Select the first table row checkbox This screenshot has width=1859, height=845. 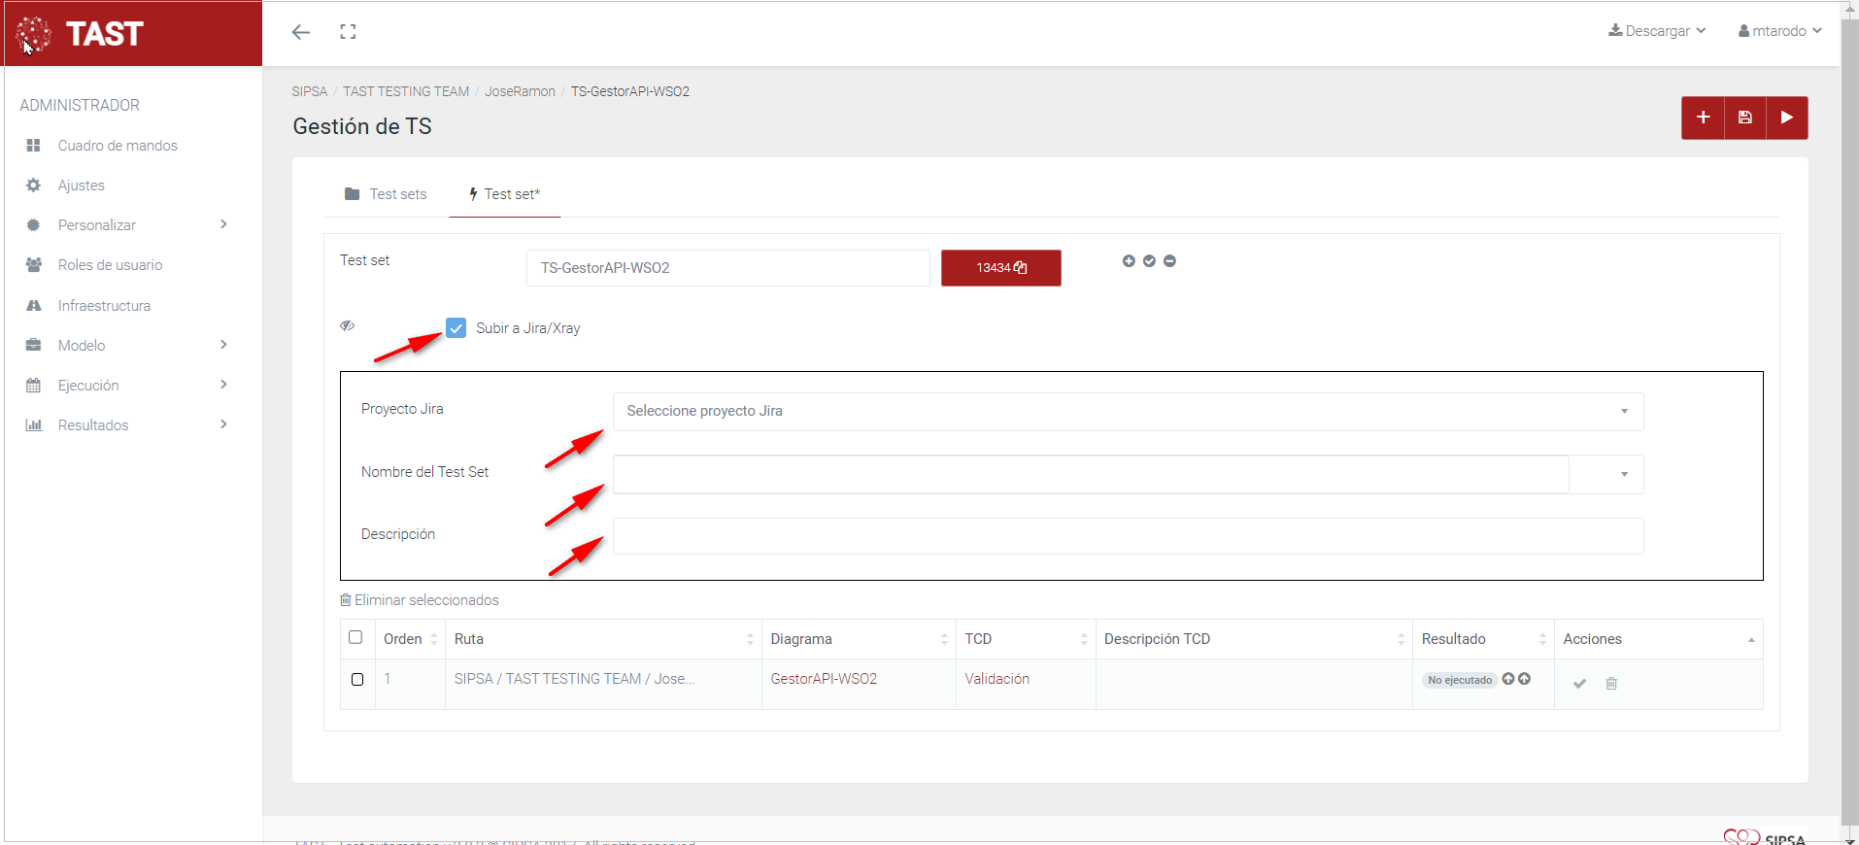[x=357, y=680]
